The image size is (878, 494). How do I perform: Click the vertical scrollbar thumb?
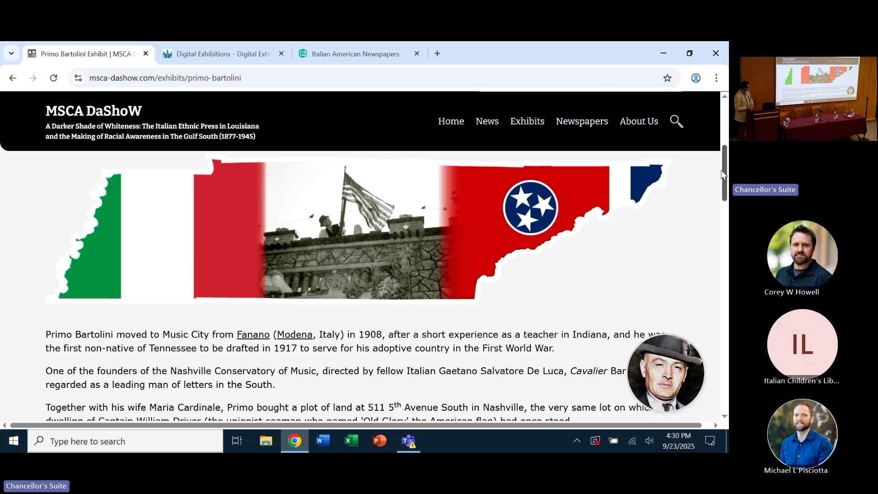(x=724, y=174)
